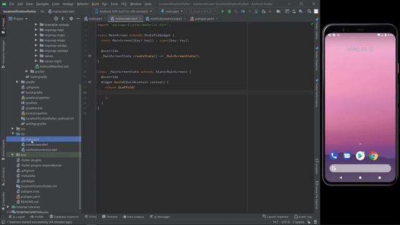
Task: Click the Expand/Collapse all icon in Project panel
Action: 62,19
